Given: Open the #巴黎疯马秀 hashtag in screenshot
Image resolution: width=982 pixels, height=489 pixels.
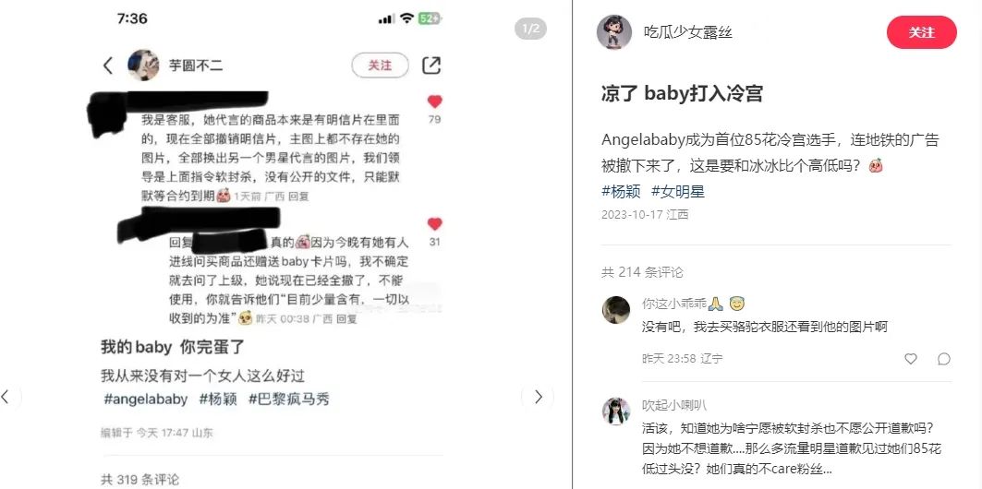Looking at the screenshot, I should pyautogui.click(x=289, y=399).
